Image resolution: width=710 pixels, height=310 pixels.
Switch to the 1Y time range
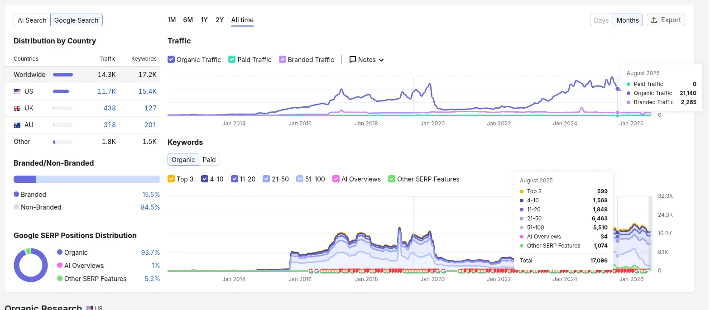[204, 20]
